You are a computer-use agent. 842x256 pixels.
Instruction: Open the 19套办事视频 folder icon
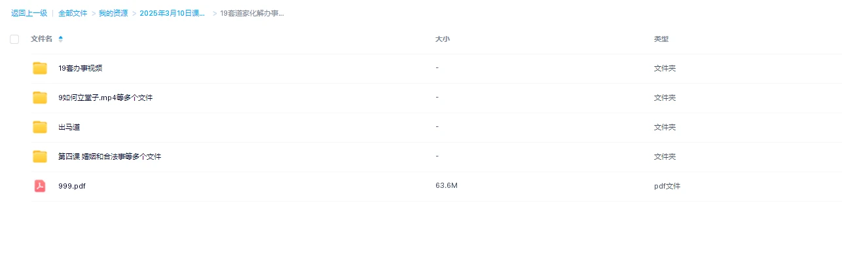pos(40,68)
